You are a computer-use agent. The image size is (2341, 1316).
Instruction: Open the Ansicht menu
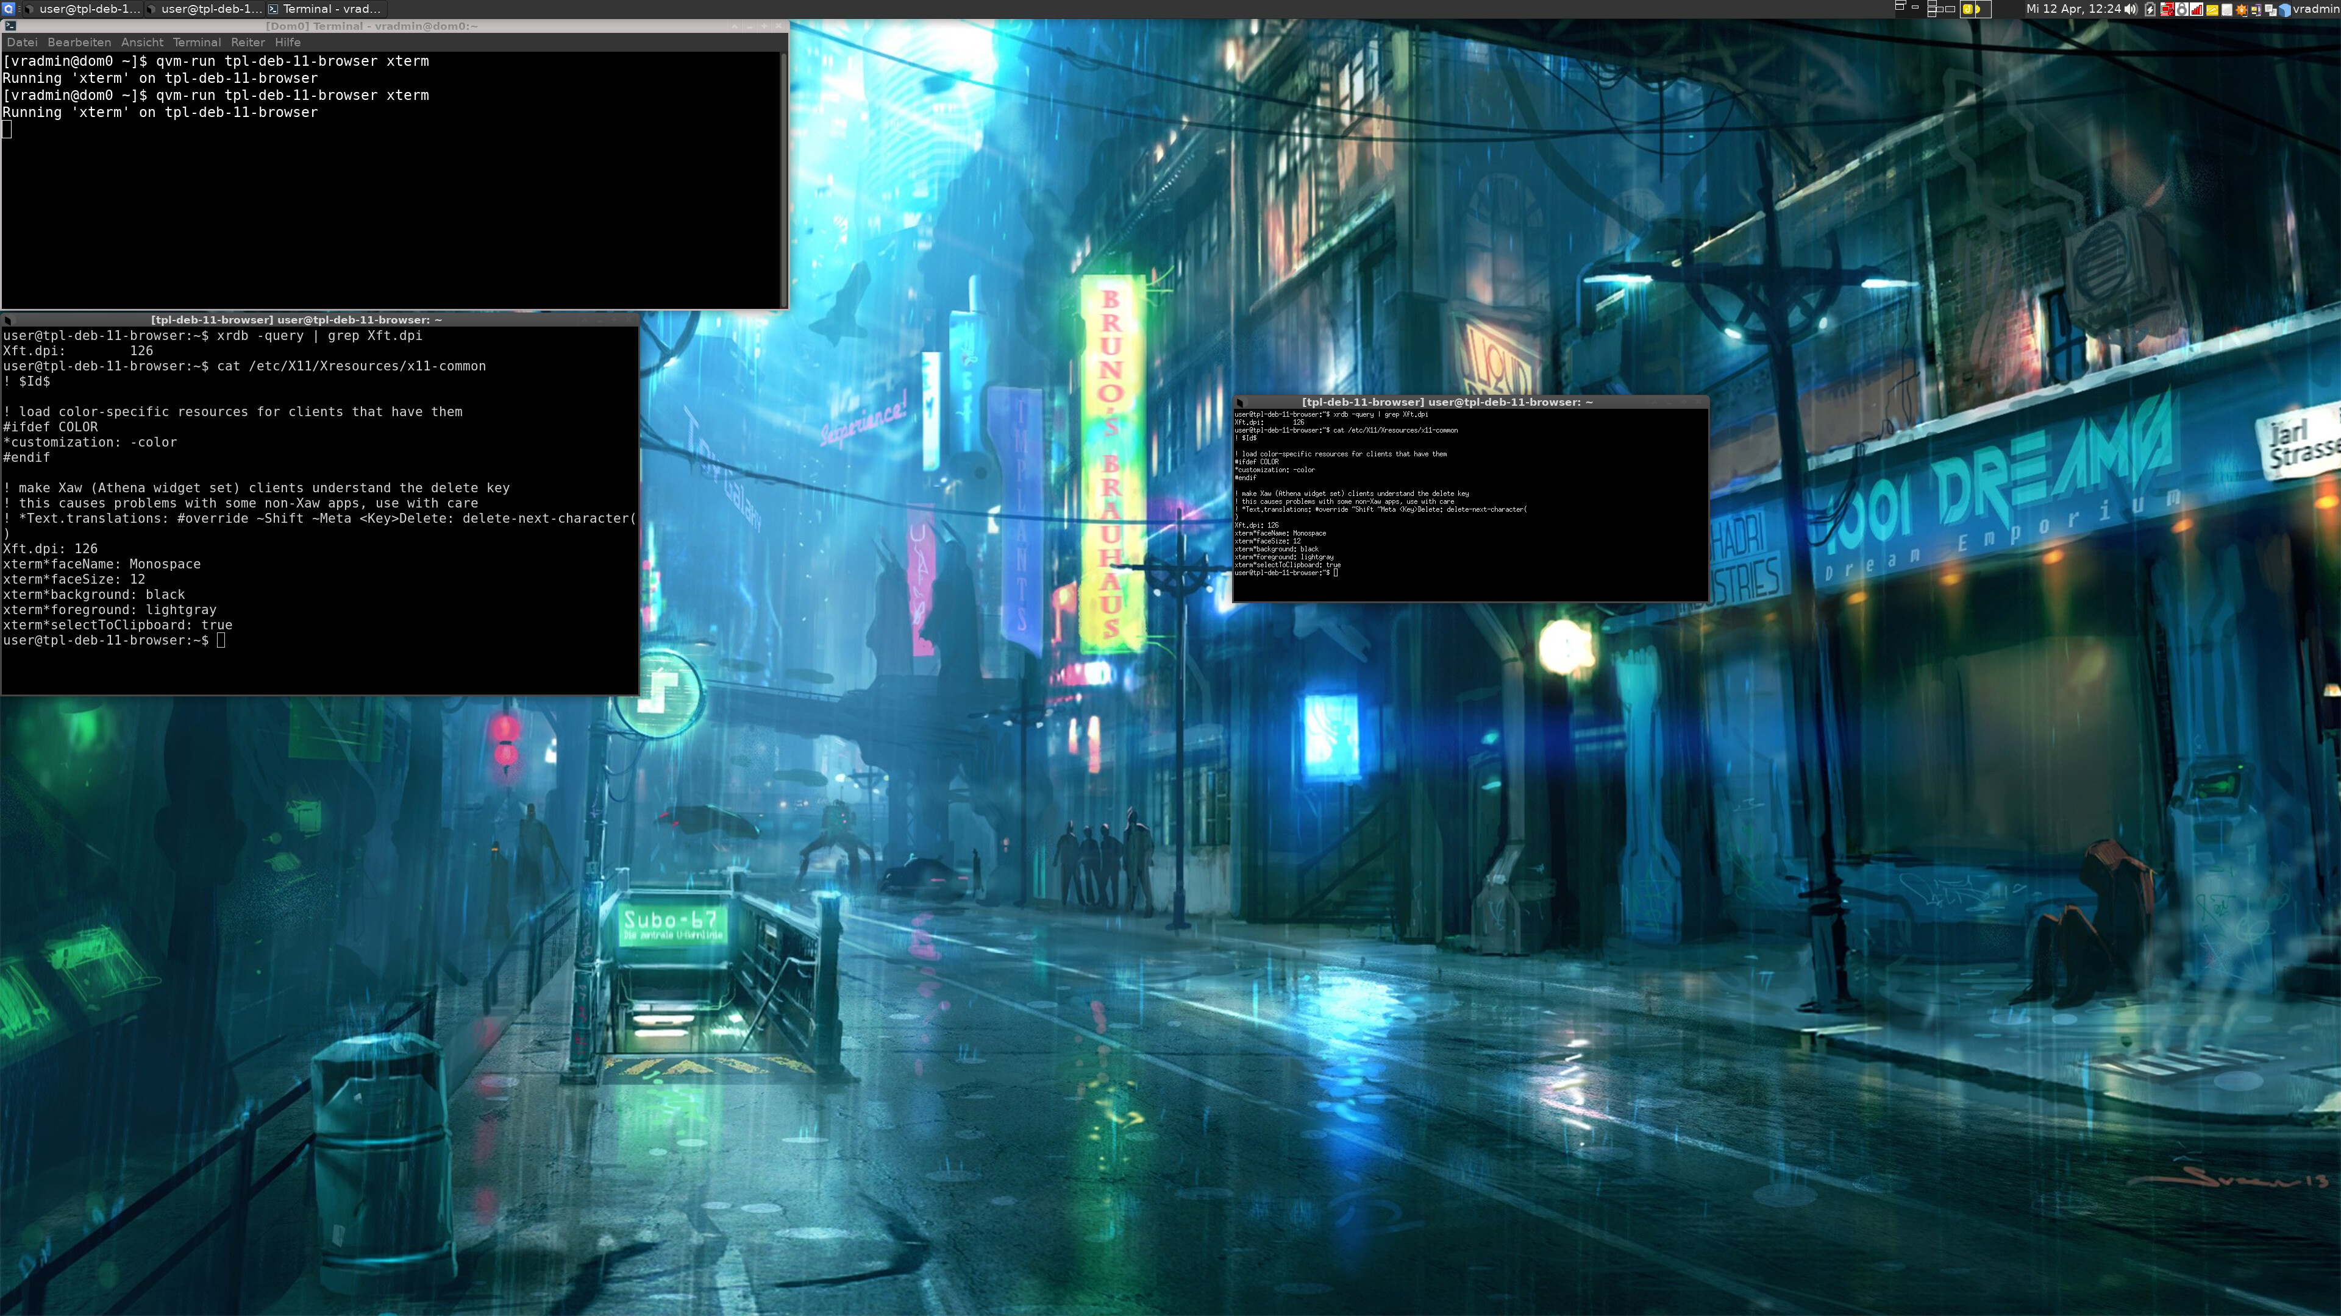pyautogui.click(x=142, y=43)
